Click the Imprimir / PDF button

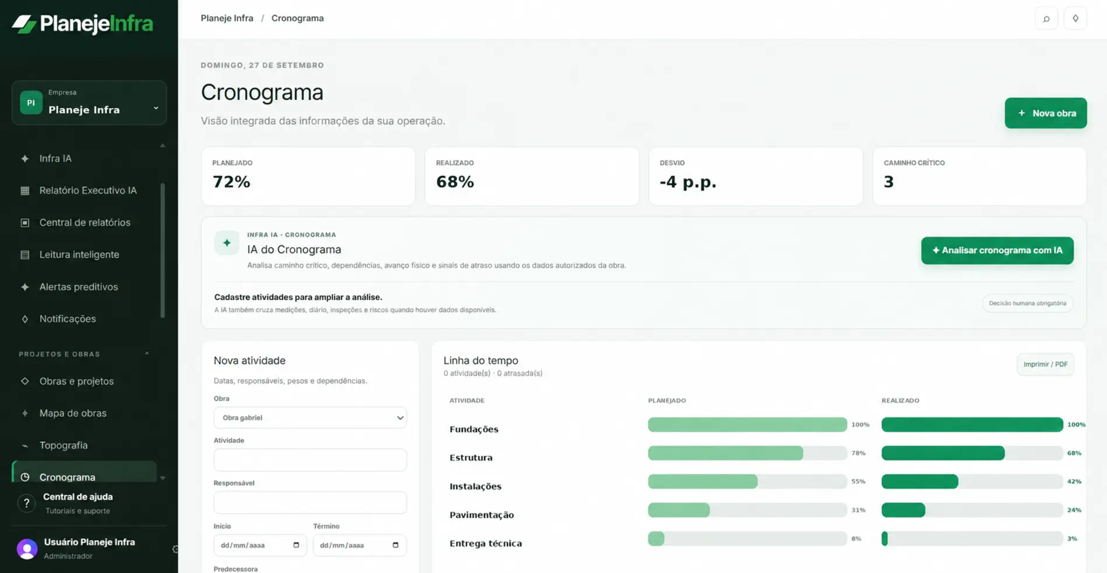pyautogui.click(x=1045, y=364)
